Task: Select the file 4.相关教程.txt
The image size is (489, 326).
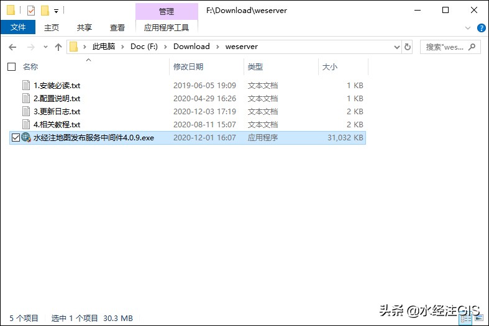Action: click(x=57, y=125)
